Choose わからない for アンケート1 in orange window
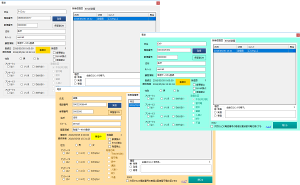The width and height of the screenshot is (300, 185). tap(89, 153)
